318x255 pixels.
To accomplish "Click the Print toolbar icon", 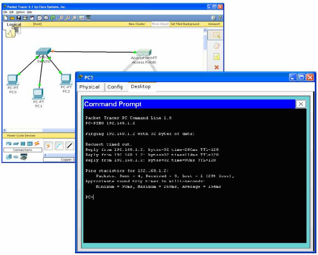I will (25, 18).
